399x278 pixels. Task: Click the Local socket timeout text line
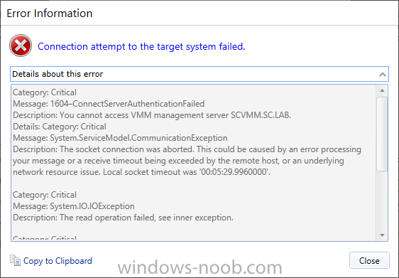click(x=141, y=172)
